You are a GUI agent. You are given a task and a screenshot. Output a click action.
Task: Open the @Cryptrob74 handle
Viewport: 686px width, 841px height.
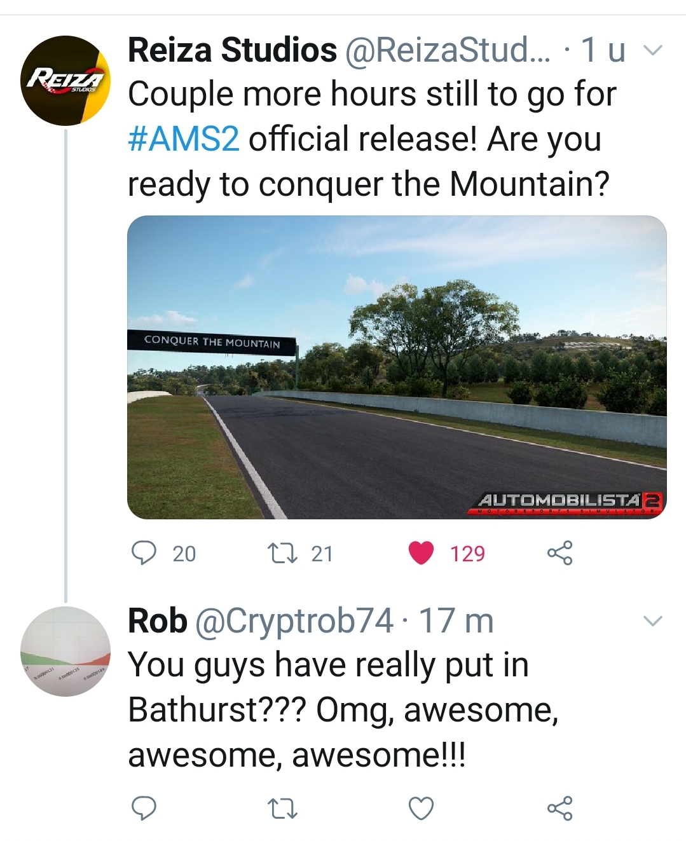[x=294, y=621]
